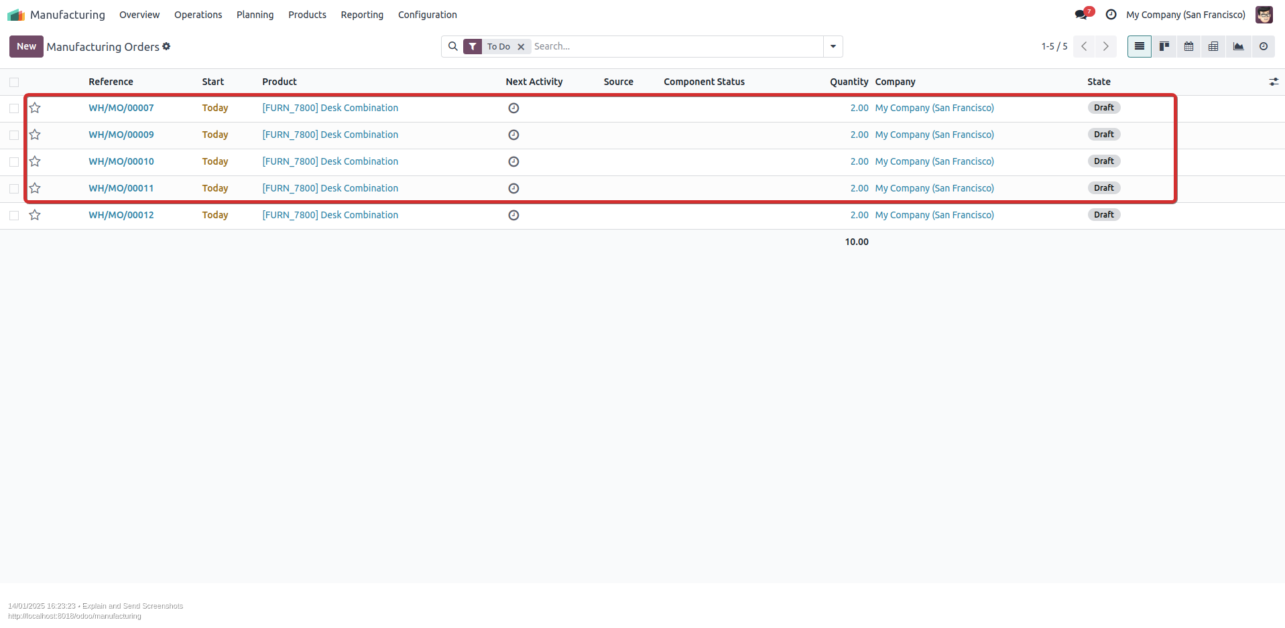Star the WH/MO/00012 order as favorite
The height and width of the screenshot is (628, 1285).
35,215
